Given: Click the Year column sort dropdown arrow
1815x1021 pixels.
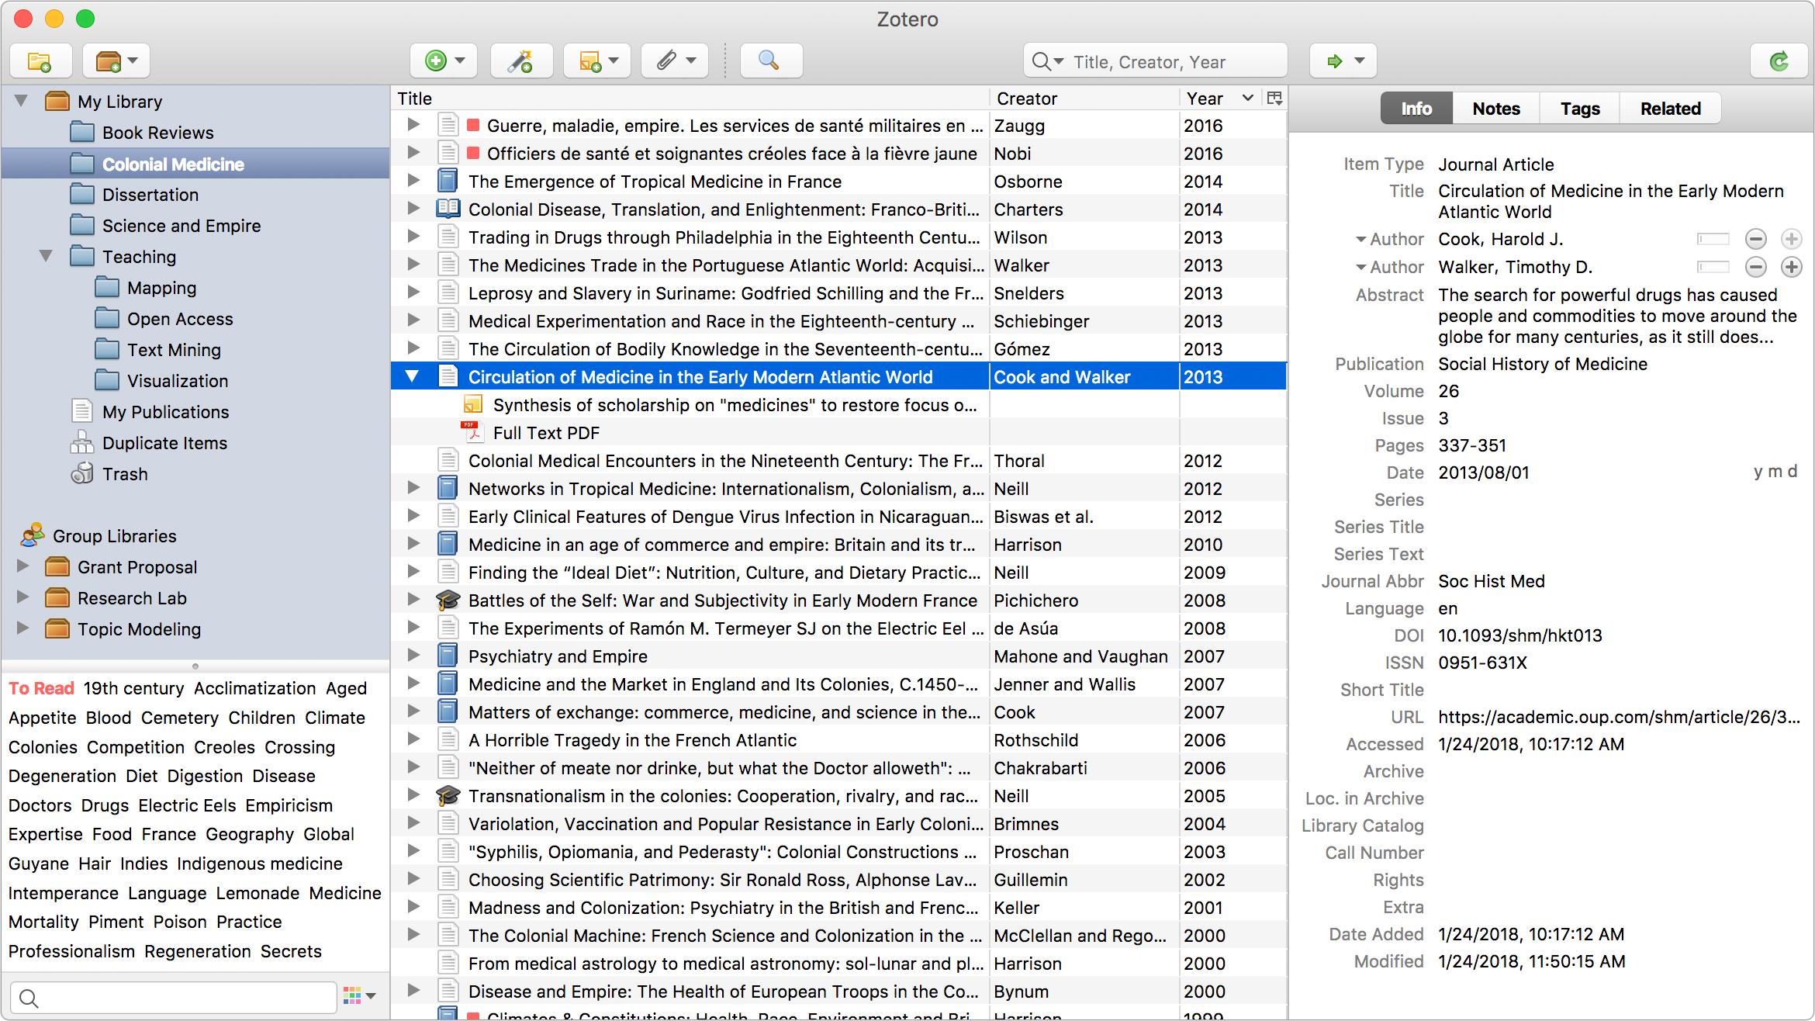Looking at the screenshot, I should [1246, 99].
